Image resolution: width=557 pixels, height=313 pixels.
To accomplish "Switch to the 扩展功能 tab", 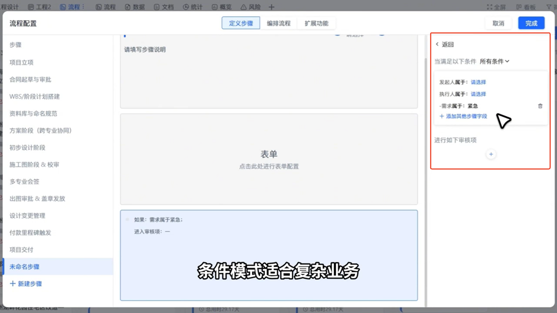I will tap(316, 23).
